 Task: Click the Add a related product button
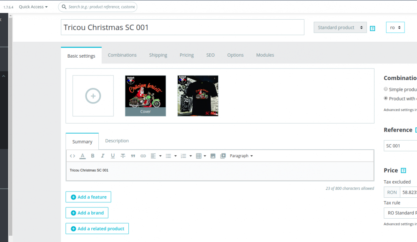(97, 228)
